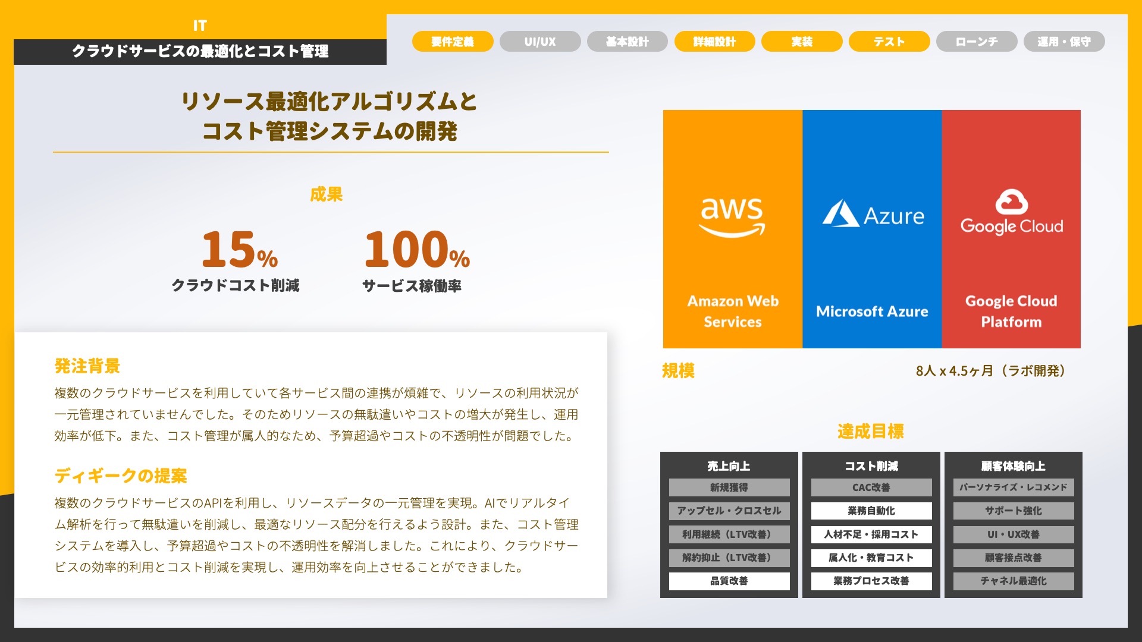The height and width of the screenshot is (642, 1142).
Task: Select the 業務プロセス改善 goal box
Action: (871, 581)
